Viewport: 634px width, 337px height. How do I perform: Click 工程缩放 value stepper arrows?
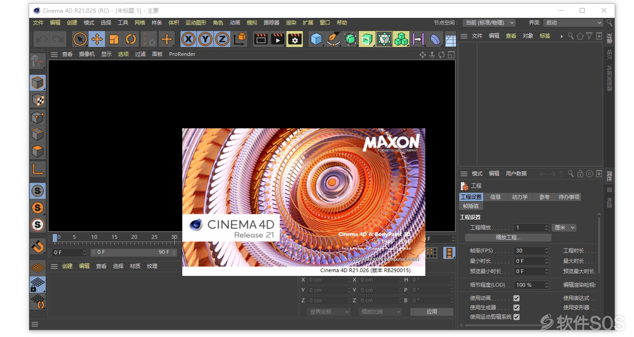pyautogui.click(x=546, y=227)
